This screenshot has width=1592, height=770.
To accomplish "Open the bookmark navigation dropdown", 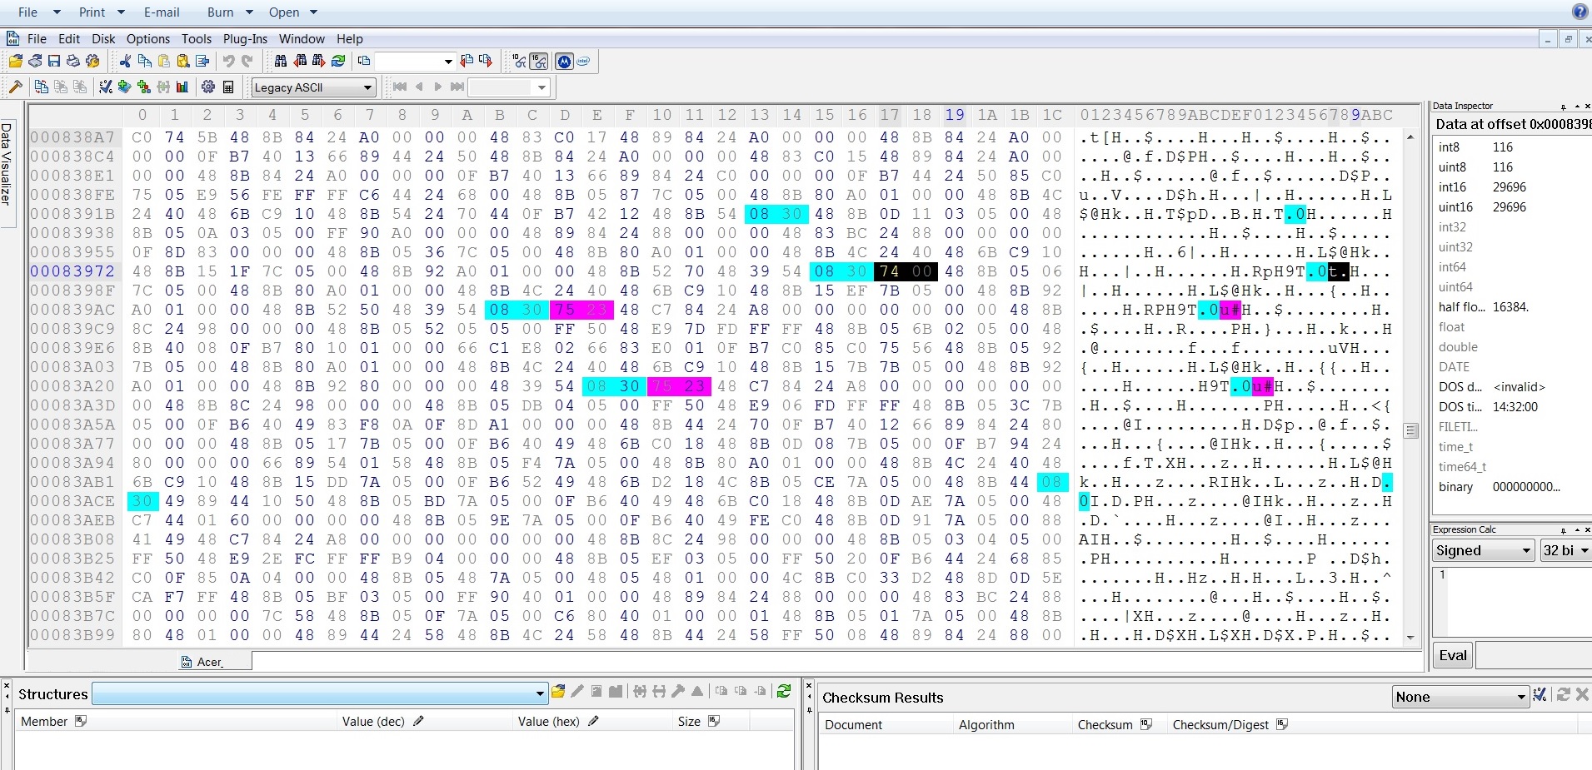I will pyautogui.click(x=541, y=87).
